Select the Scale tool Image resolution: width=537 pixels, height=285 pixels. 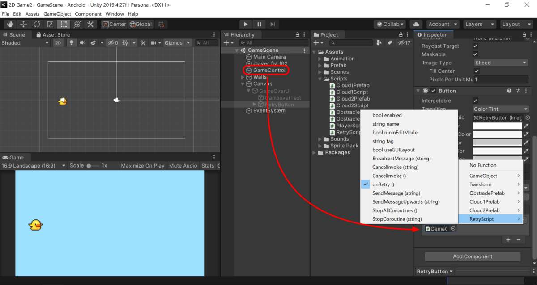tap(50, 24)
